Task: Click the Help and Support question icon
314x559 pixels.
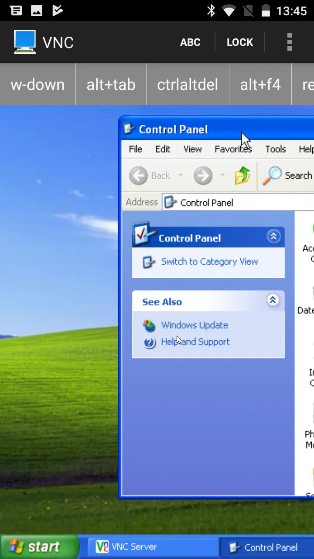Action: [149, 342]
